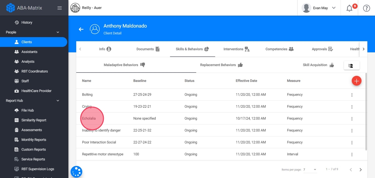The height and width of the screenshot is (178, 375).
Task: Sort by the Effective Date column header
Action: [x=246, y=81]
